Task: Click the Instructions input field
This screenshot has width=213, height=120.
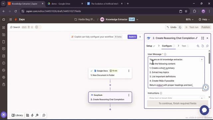Action: [176, 97]
